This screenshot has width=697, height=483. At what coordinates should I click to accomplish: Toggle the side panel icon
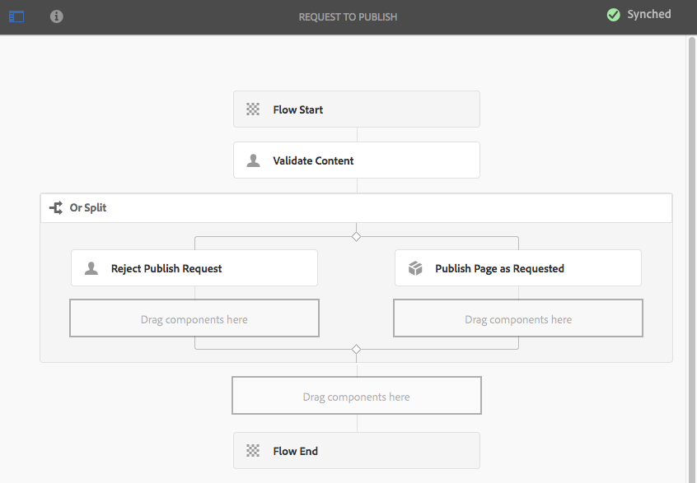click(x=16, y=16)
